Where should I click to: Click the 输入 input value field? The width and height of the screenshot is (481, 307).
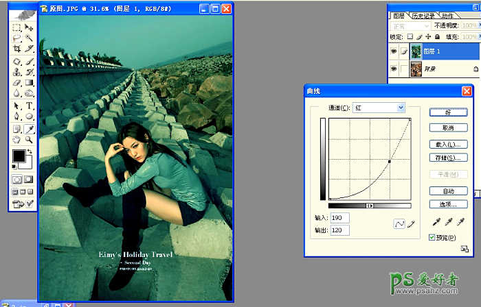click(x=339, y=218)
